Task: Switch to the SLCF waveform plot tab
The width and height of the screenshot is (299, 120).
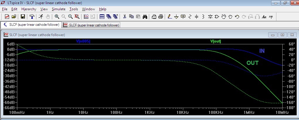Action: tap(91, 25)
